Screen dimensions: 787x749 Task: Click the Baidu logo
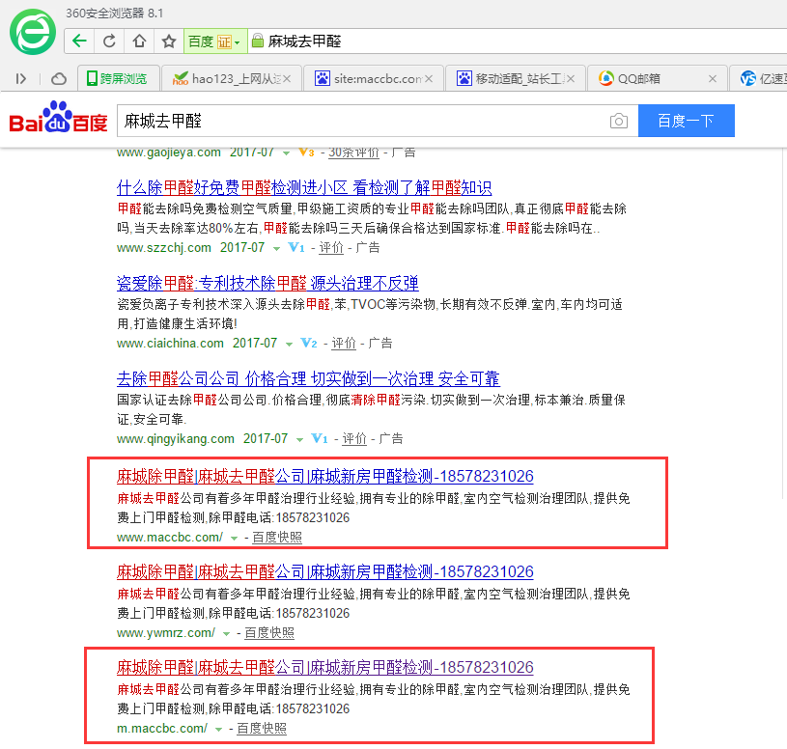coord(58,118)
